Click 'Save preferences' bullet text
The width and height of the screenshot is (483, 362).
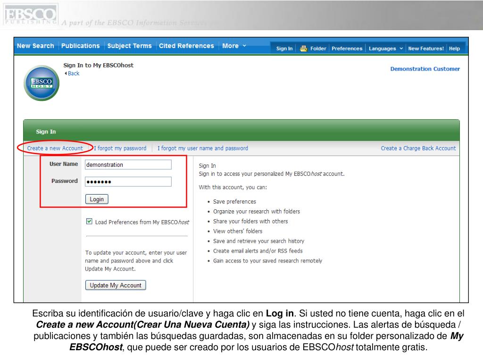click(x=234, y=202)
